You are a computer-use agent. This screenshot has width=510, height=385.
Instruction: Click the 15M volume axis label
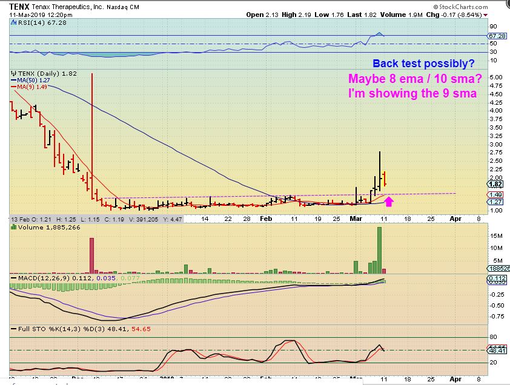click(496, 236)
